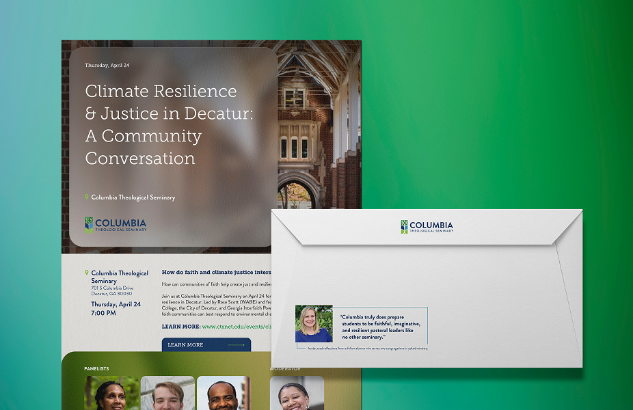The image size is (633, 410).
Task: Click the LEARN MORE button
Action: [206, 344]
